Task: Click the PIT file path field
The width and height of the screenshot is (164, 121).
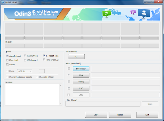Action: point(123,57)
